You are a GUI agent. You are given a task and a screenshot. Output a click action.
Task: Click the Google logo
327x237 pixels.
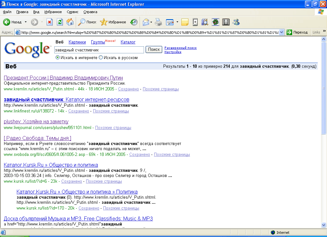click(27, 50)
